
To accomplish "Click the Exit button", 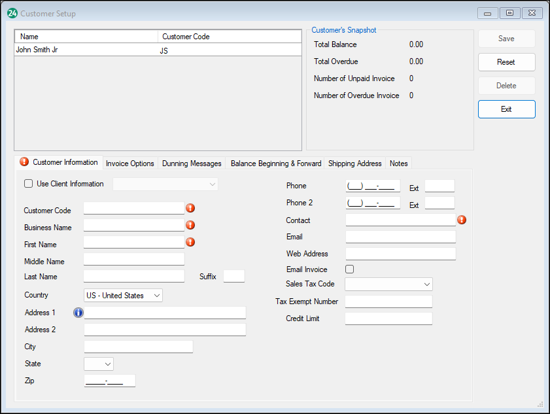I will click(506, 109).
